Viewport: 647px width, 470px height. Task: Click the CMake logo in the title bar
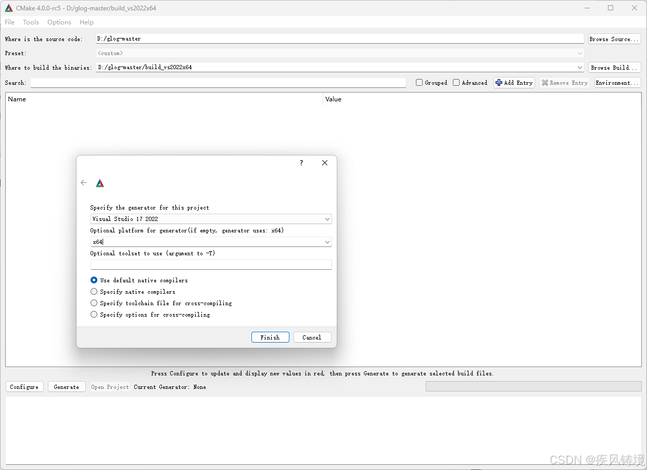pyautogui.click(x=9, y=8)
